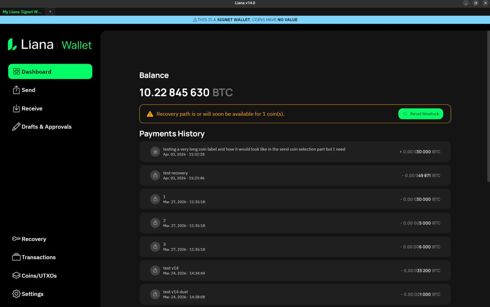Click outgoing icon of test v14 payment
Image resolution: width=490 pixels, height=307 pixels.
[155, 270]
